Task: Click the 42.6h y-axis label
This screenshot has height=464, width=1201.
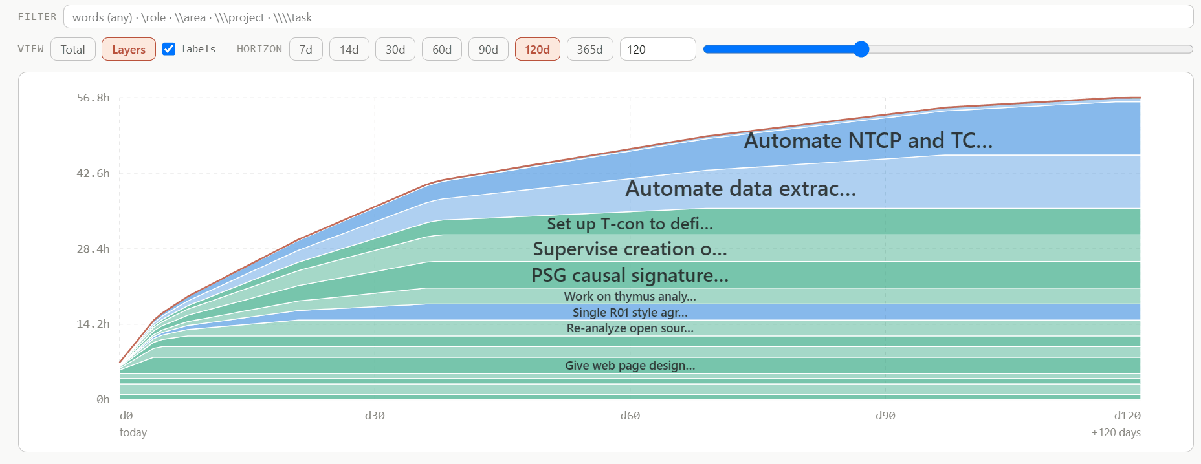Action: (x=93, y=173)
